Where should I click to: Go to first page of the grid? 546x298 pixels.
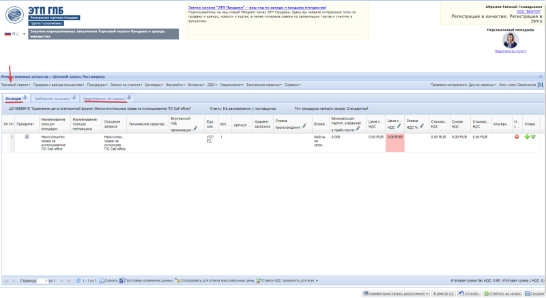tap(6, 281)
